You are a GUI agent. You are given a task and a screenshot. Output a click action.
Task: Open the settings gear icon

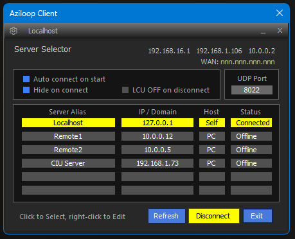click(13, 31)
